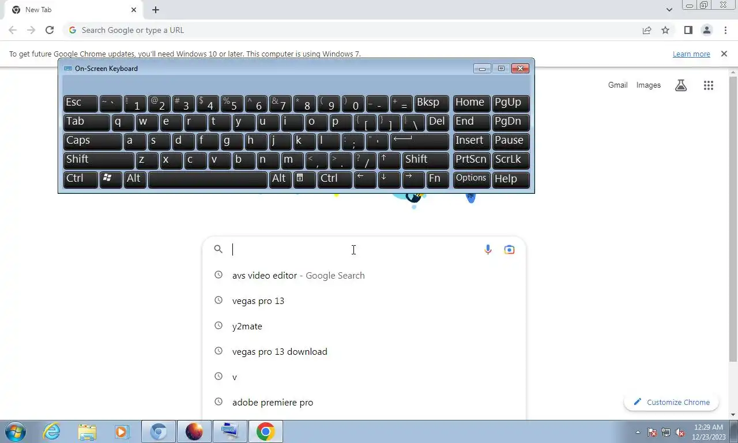Dismiss the Chrome update notification bar
This screenshot has height=443, width=738.
click(724, 54)
